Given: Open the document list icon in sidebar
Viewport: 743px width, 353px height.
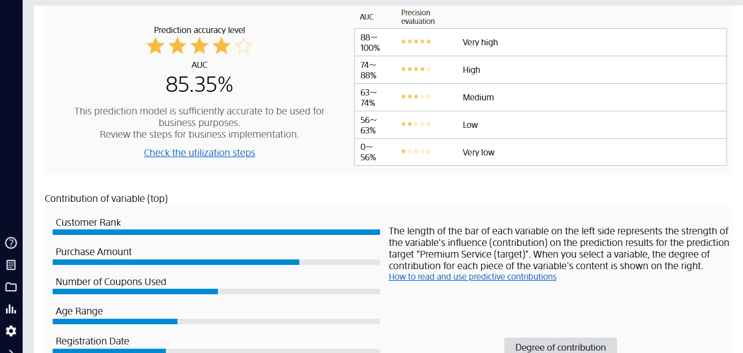Looking at the screenshot, I should [x=11, y=265].
